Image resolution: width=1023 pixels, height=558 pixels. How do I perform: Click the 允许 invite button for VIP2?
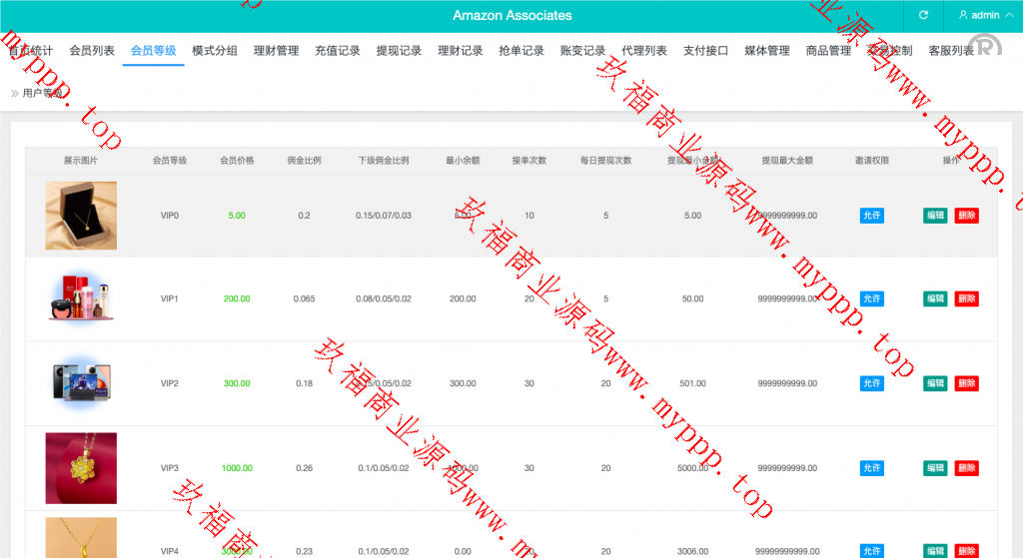[x=871, y=383]
